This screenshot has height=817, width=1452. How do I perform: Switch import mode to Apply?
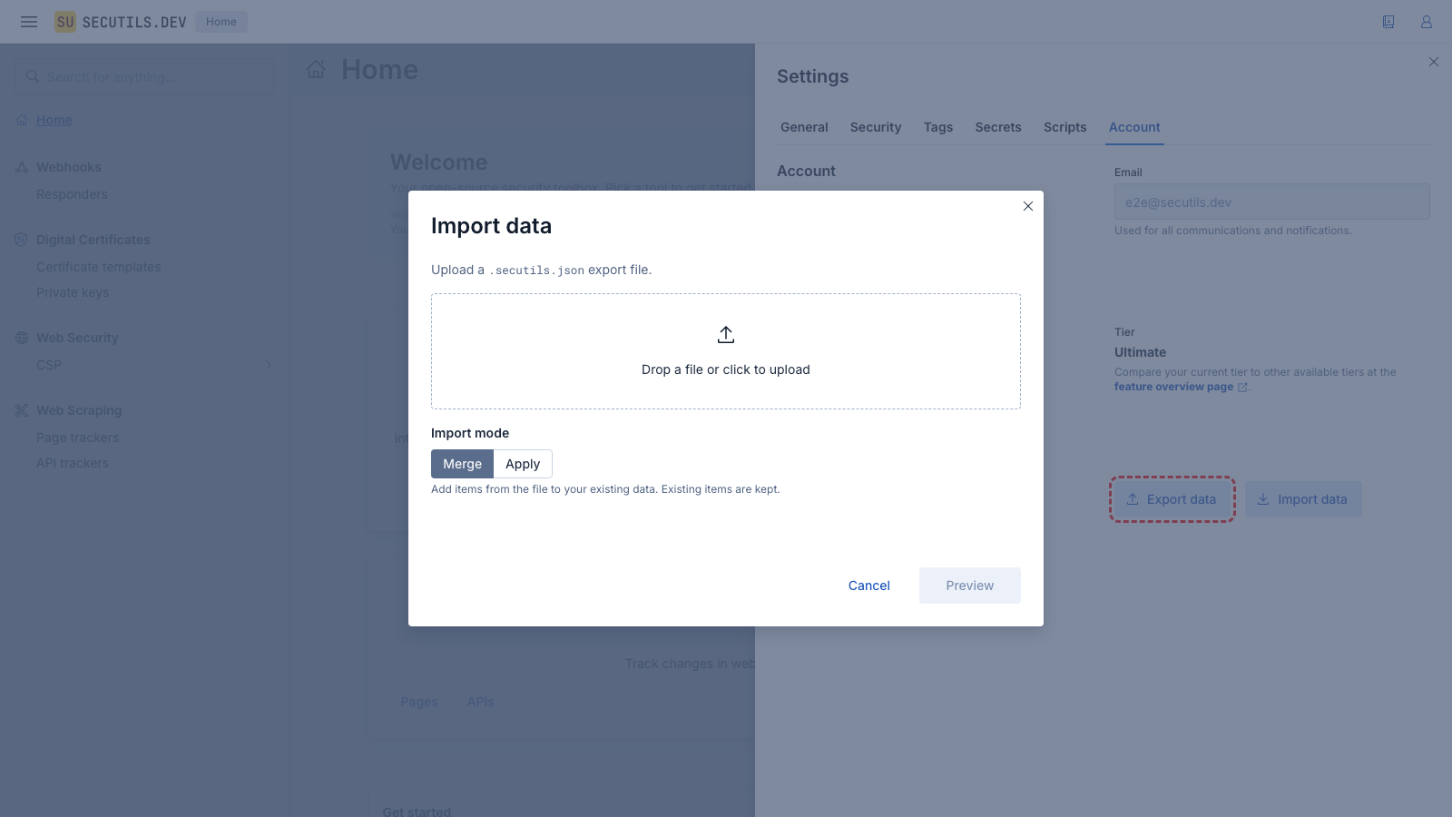tap(523, 464)
